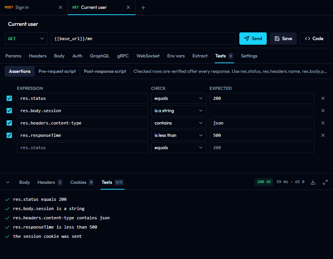This screenshot has width=333, height=259.
Task: Open the Env vars tab
Action: coord(176,56)
